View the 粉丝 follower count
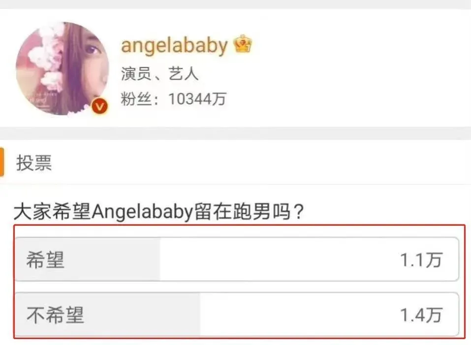The height and width of the screenshot is (345, 471). pos(173,99)
